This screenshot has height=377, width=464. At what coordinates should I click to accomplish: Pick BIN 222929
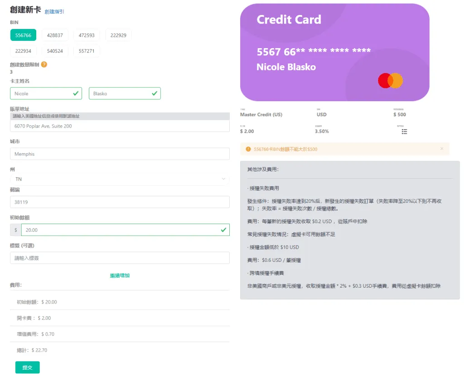(x=118, y=35)
